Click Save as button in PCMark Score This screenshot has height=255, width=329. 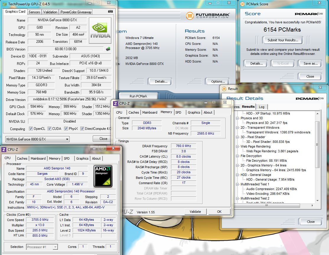(310, 63)
